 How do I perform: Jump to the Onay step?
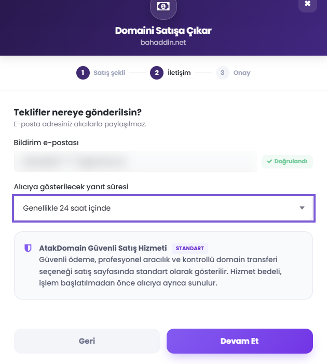point(242,73)
